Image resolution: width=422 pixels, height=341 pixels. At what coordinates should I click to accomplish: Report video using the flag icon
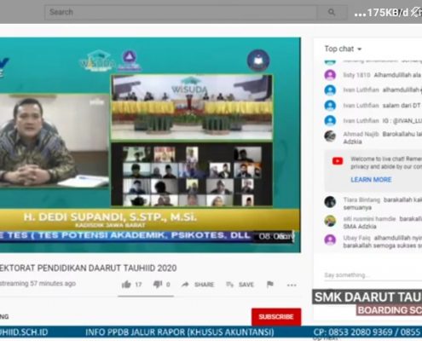[270, 284]
